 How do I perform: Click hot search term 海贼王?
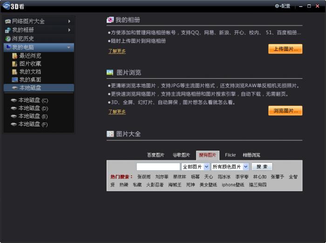(x=175, y=185)
